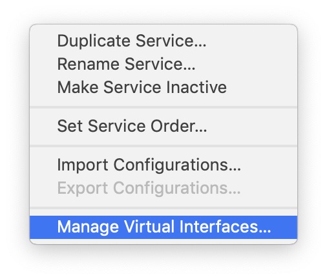Open Set Service Order… option
This screenshot has width=327, height=279.
click(163, 126)
